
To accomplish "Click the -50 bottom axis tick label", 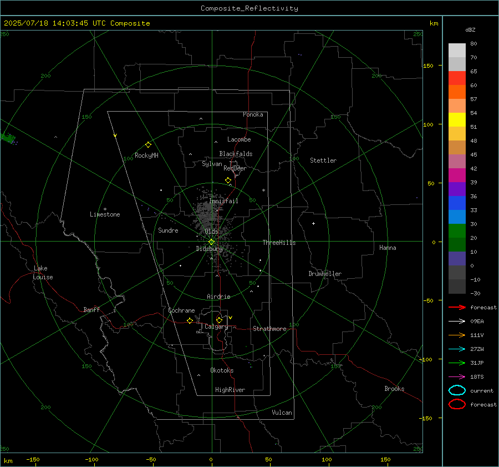I will click(151, 459).
